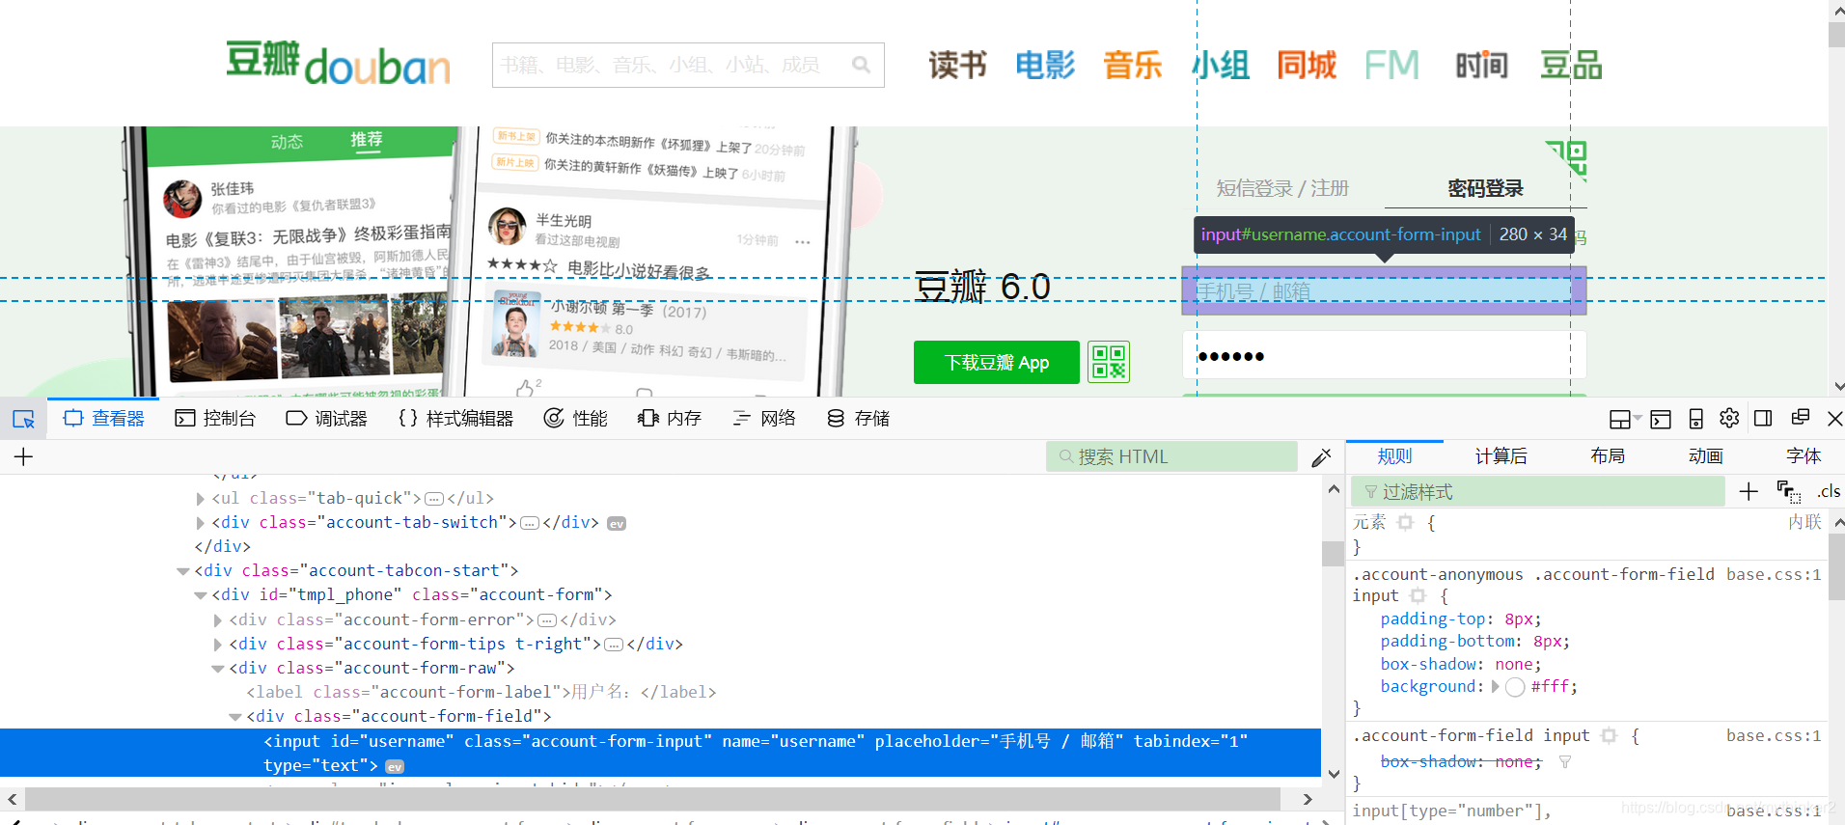Expand the background shorthand property arrow
The height and width of the screenshot is (825, 1845).
tap(1496, 687)
